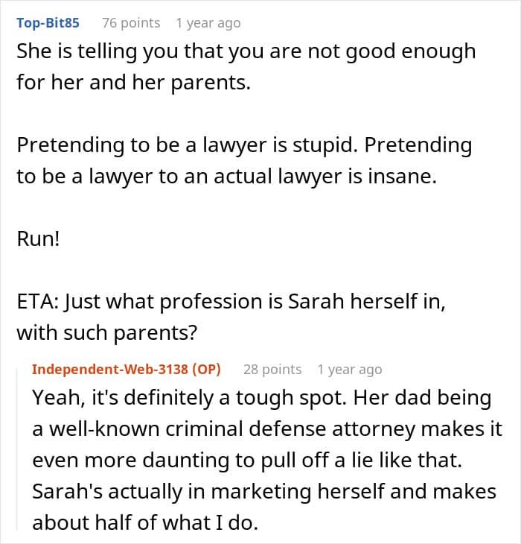
Task: Click "about half of what I do" line
Action: 145,523
